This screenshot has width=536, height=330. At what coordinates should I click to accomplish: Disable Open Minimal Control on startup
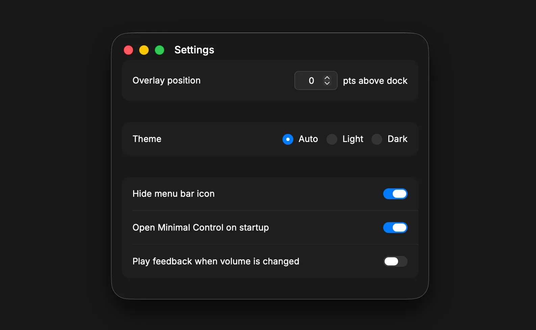[395, 228]
